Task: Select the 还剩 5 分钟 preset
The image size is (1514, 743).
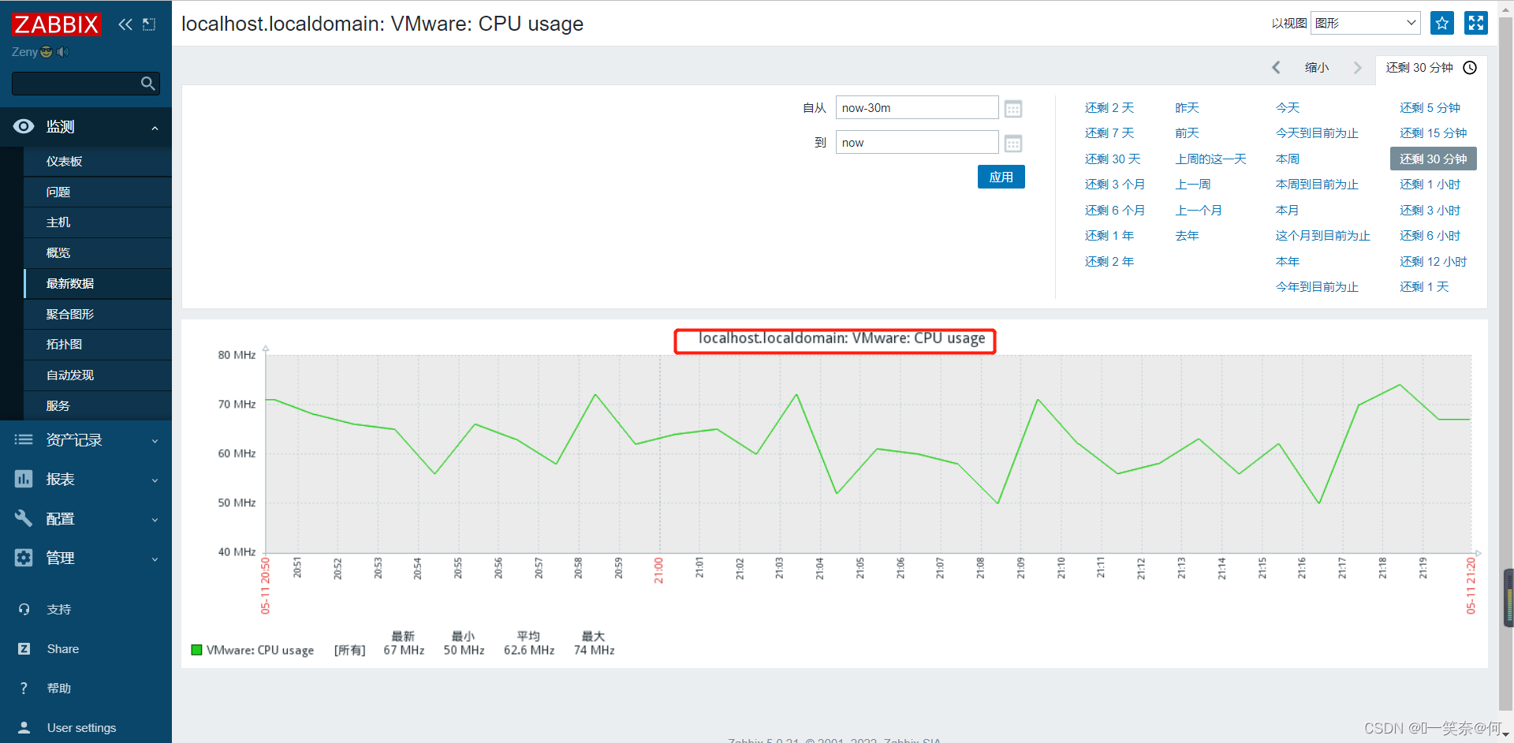Action: [x=1430, y=108]
